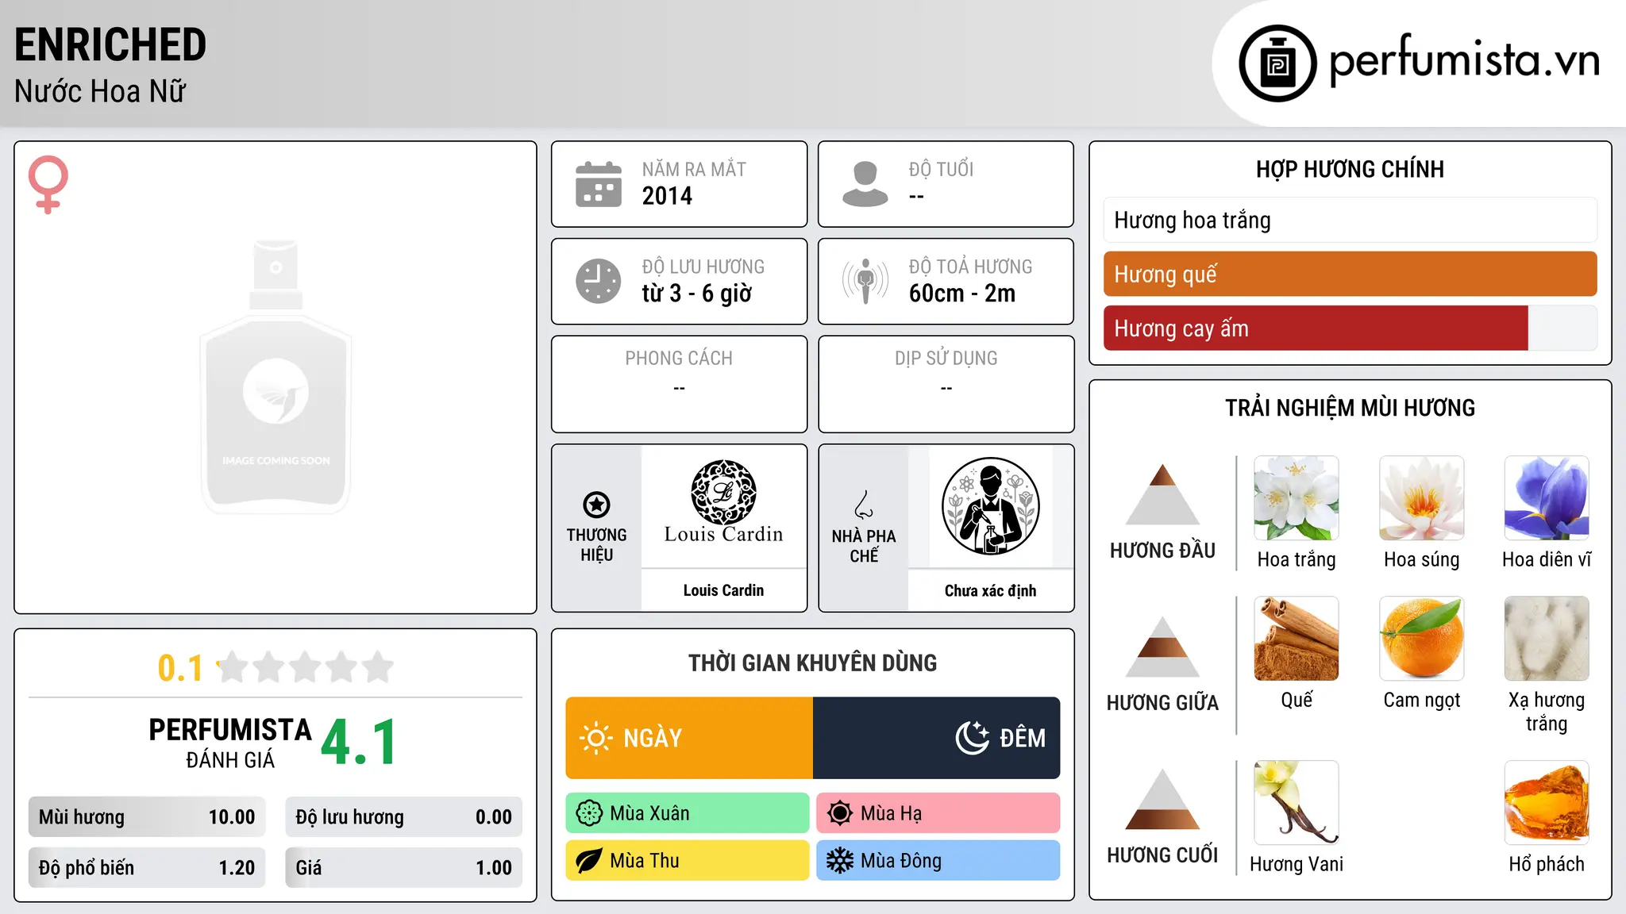Click the moon icon in Đêm
1626x914 pixels.
click(x=973, y=738)
